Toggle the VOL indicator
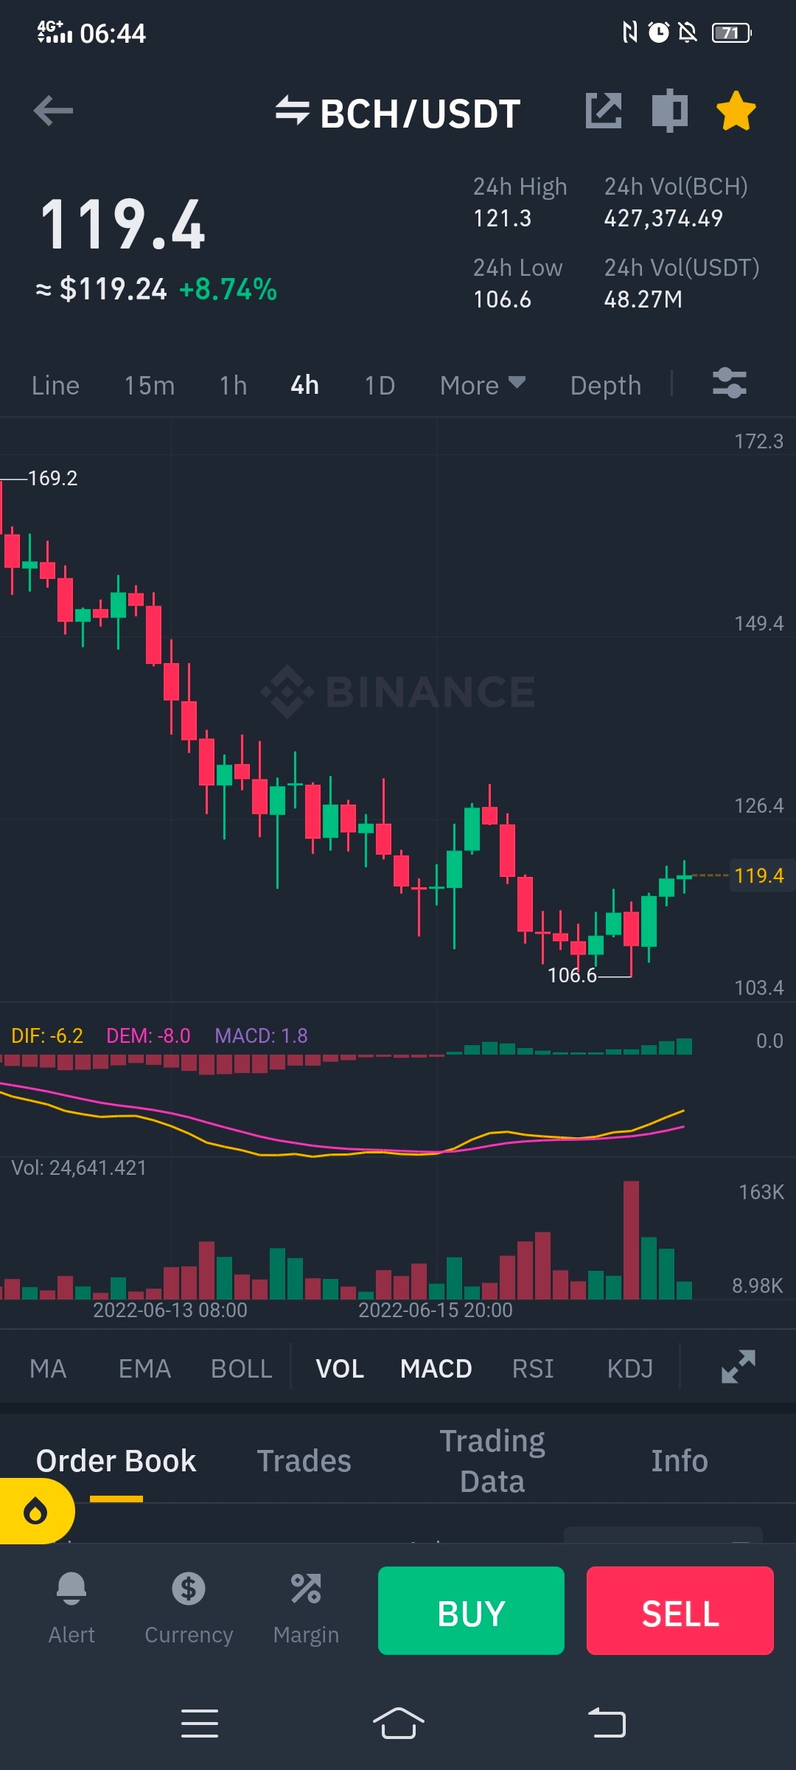Screen dimensions: 796x1770 tap(340, 1369)
